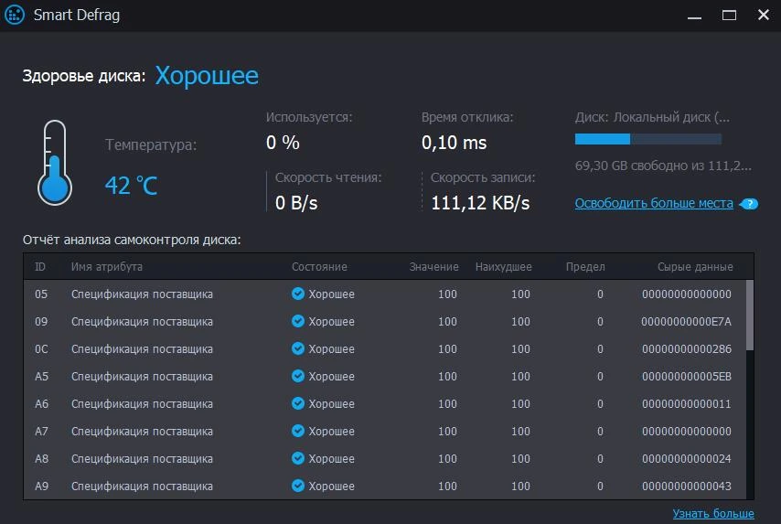Click the 'Значение' column header
781x524 pixels.
point(433,267)
